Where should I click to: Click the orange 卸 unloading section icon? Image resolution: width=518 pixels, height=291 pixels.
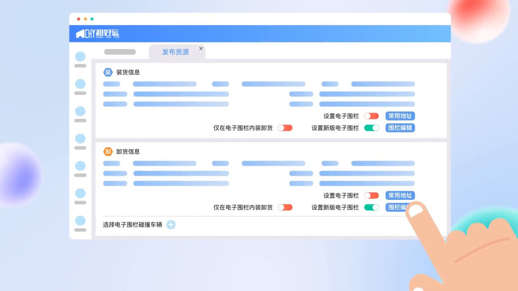[108, 152]
